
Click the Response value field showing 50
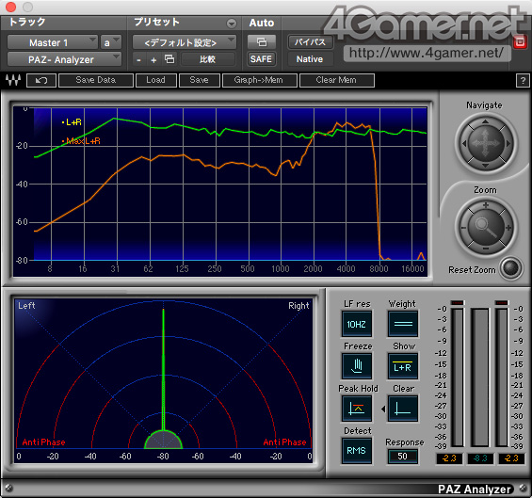pos(402,457)
